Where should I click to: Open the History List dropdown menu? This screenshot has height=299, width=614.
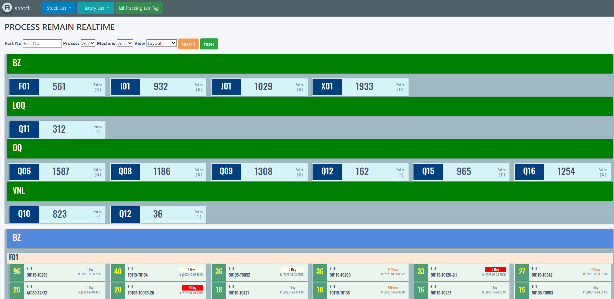point(95,8)
